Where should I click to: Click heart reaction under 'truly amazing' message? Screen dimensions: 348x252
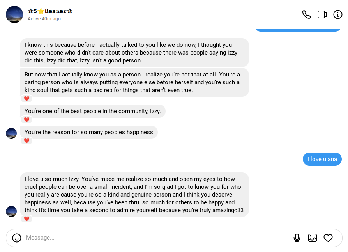pos(26,219)
